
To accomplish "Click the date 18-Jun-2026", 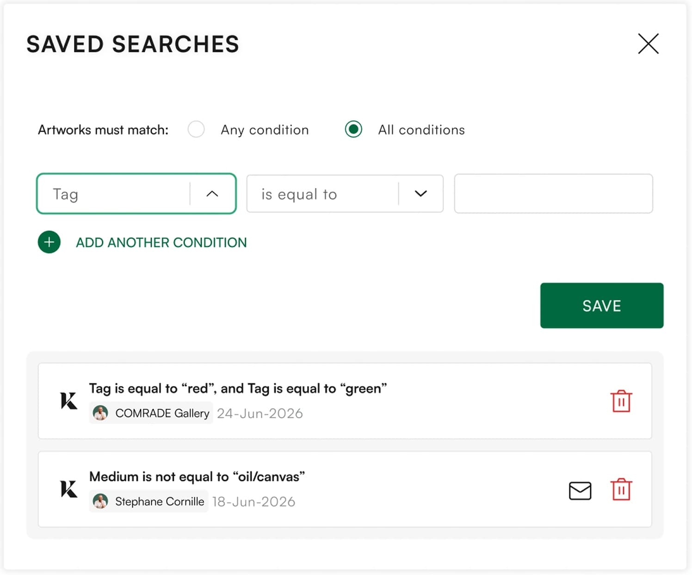I will (253, 502).
